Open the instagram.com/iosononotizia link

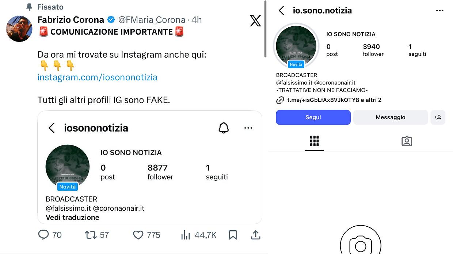pyautogui.click(x=97, y=77)
